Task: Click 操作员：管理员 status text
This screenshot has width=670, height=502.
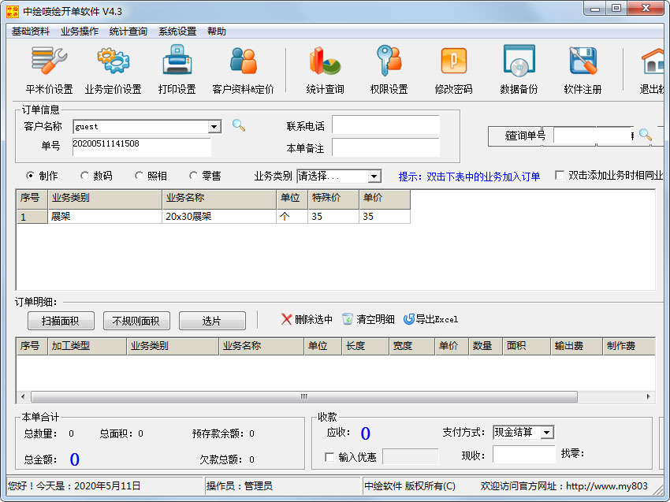Action: [x=240, y=485]
